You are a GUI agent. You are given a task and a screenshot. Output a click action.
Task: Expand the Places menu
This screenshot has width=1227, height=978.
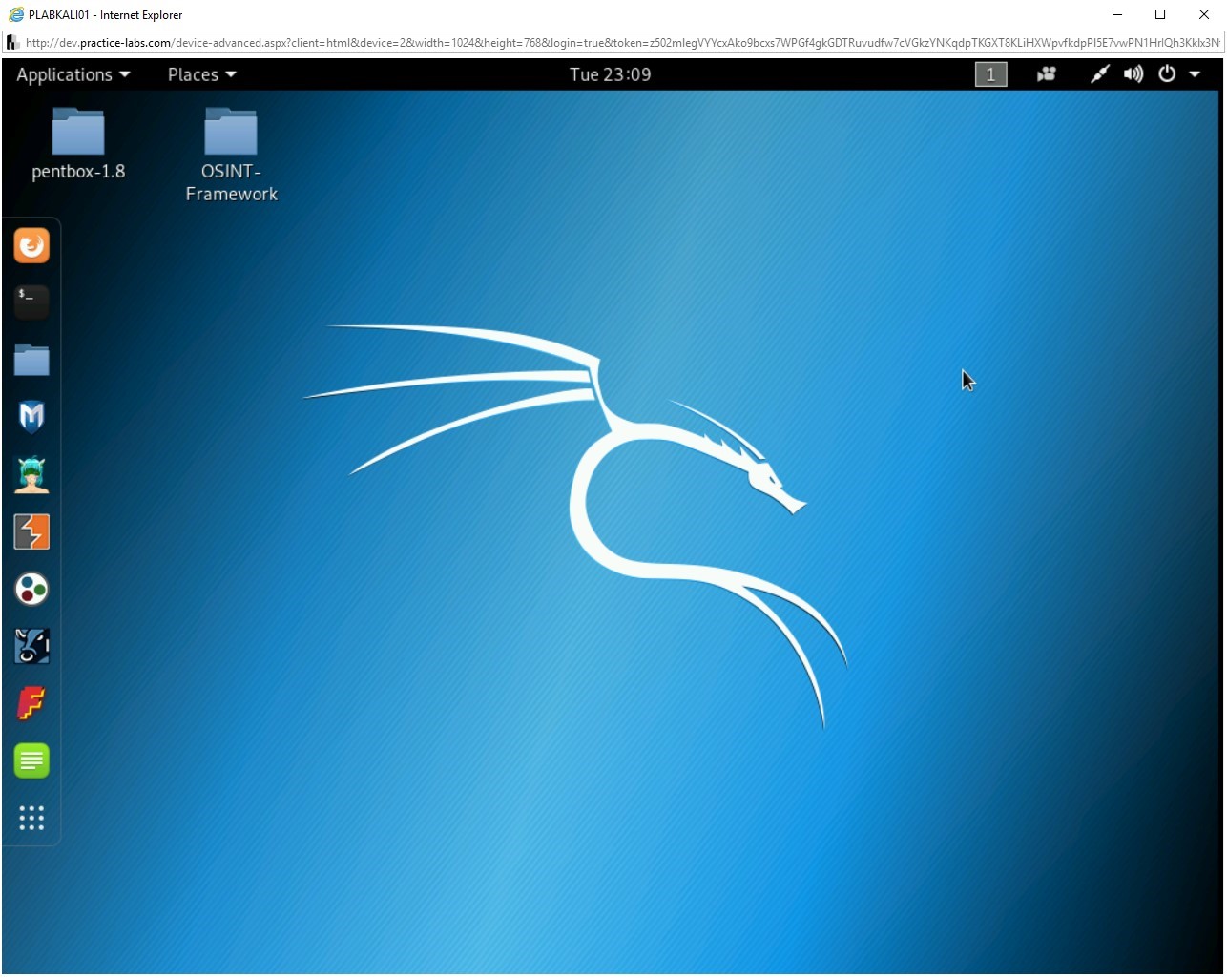point(199,74)
